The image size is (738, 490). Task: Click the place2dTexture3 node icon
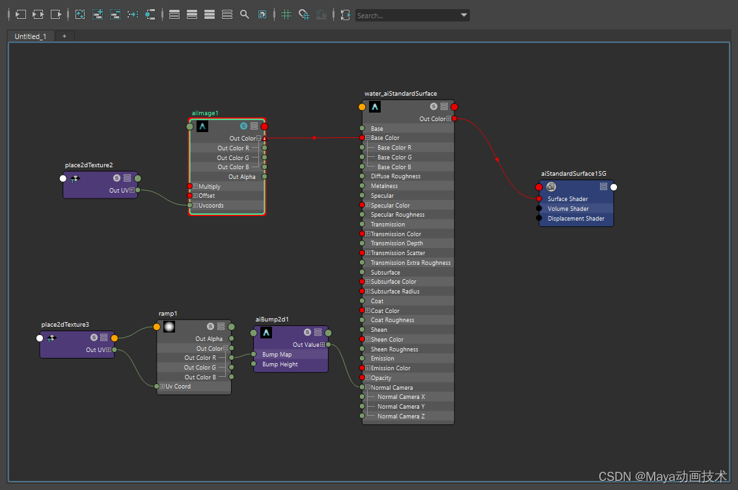[x=52, y=338]
